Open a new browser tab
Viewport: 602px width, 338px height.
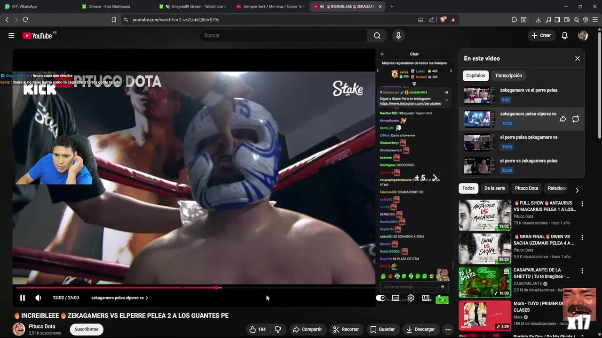(392, 7)
